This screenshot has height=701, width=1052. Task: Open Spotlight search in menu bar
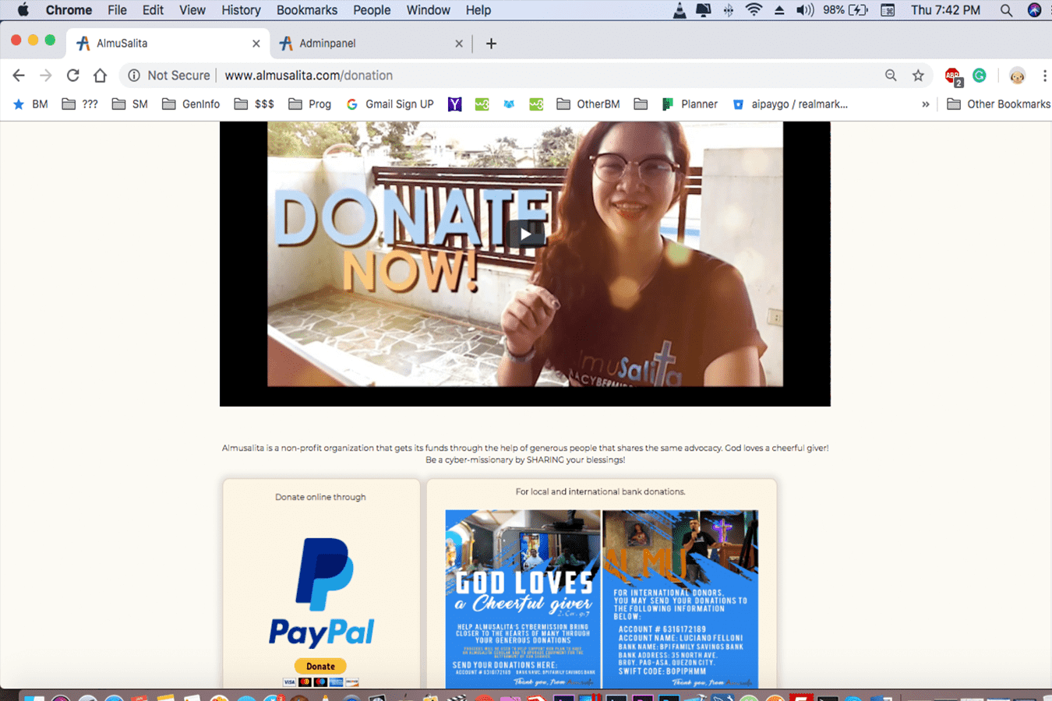1006,10
